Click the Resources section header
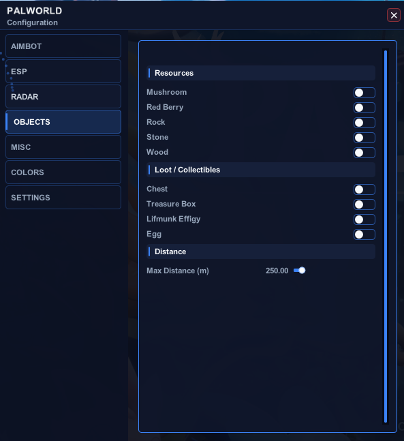 pos(261,73)
